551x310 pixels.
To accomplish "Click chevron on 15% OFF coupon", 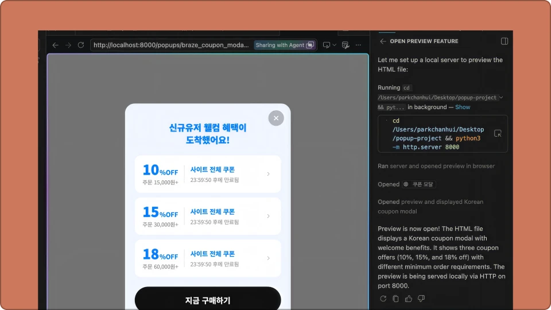I will [x=268, y=216].
